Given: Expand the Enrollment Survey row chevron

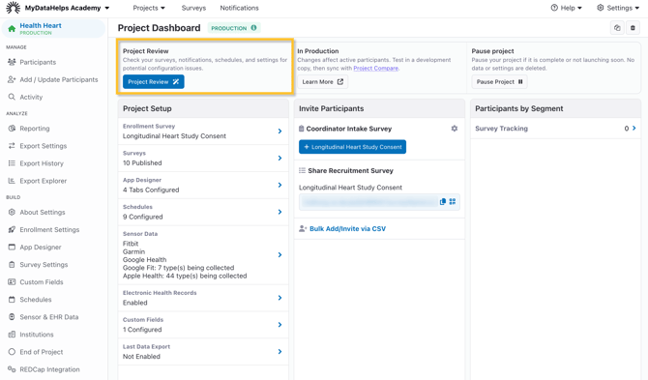Looking at the screenshot, I should (280, 131).
